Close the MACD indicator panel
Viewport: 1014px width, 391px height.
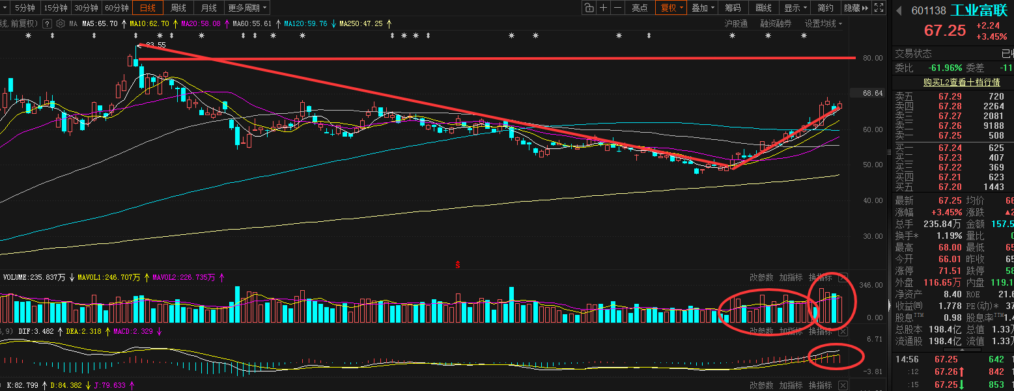[x=843, y=331]
